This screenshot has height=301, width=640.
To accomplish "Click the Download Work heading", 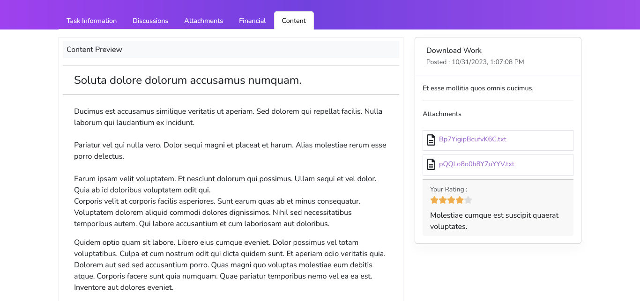I will coord(454,51).
